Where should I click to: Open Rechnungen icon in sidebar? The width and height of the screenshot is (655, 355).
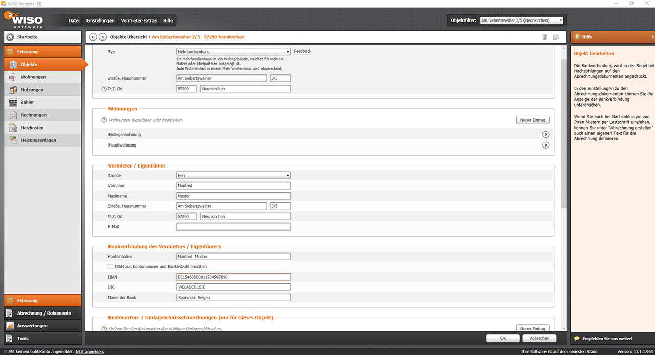pyautogui.click(x=13, y=115)
